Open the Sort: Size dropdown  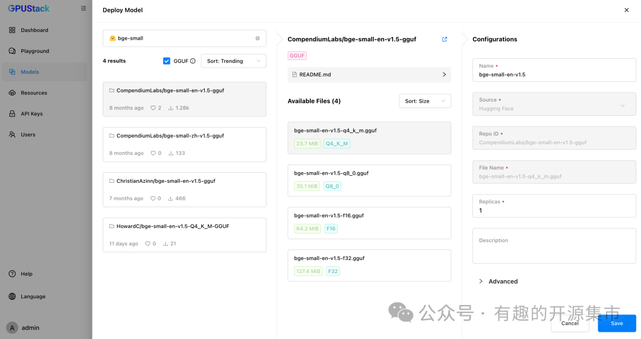point(425,101)
